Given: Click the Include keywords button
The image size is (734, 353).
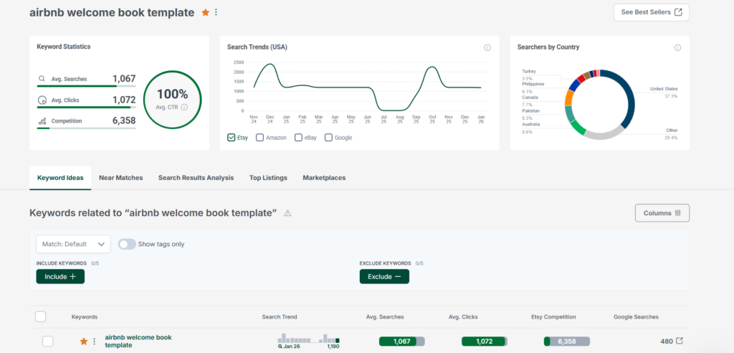Looking at the screenshot, I should 60,276.
